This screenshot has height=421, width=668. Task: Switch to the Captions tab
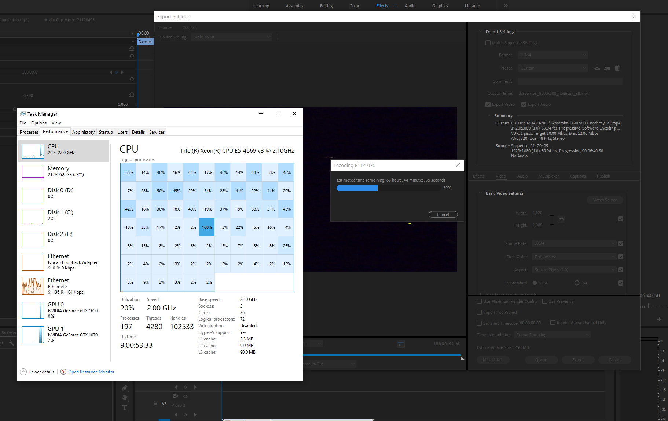(x=578, y=176)
